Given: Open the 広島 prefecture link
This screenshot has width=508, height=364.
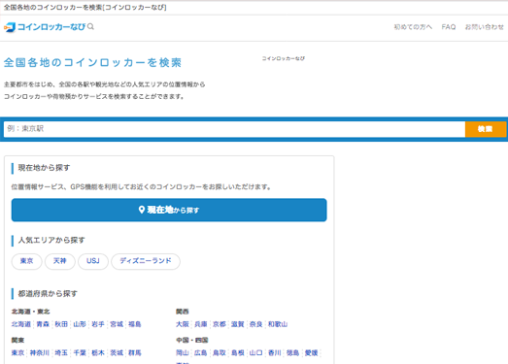Looking at the screenshot, I should 201,352.
